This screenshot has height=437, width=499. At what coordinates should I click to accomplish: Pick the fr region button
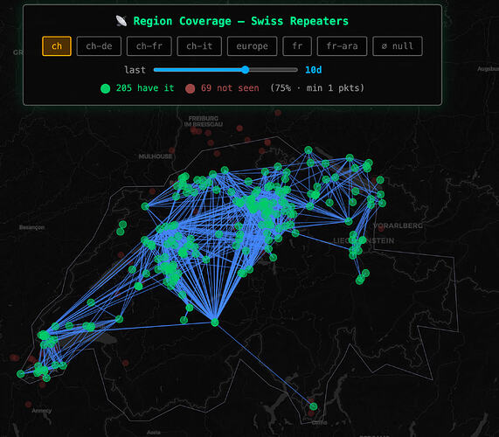pyautogui.click(x=297, y=46)
